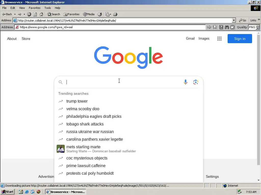Click the Stop loading icon
This screenshot has width=261, height=195.
(x=29, y=14)
